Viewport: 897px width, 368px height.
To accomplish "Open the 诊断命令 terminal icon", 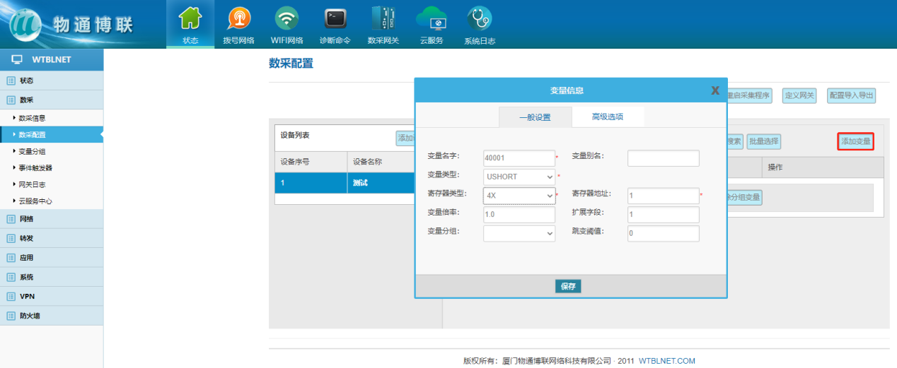I will click(x=335, y=18).
